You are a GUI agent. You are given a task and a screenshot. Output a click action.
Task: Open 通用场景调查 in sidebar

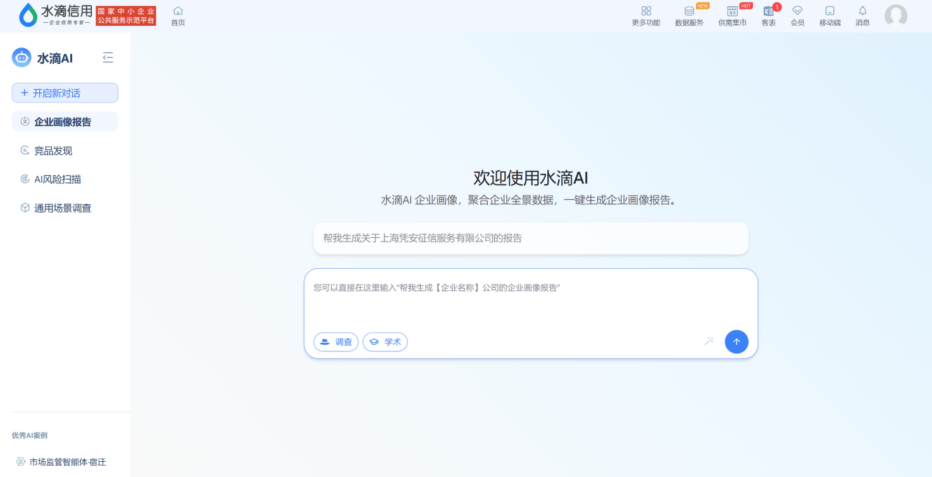pyautogui.click(x=62, y=208)
